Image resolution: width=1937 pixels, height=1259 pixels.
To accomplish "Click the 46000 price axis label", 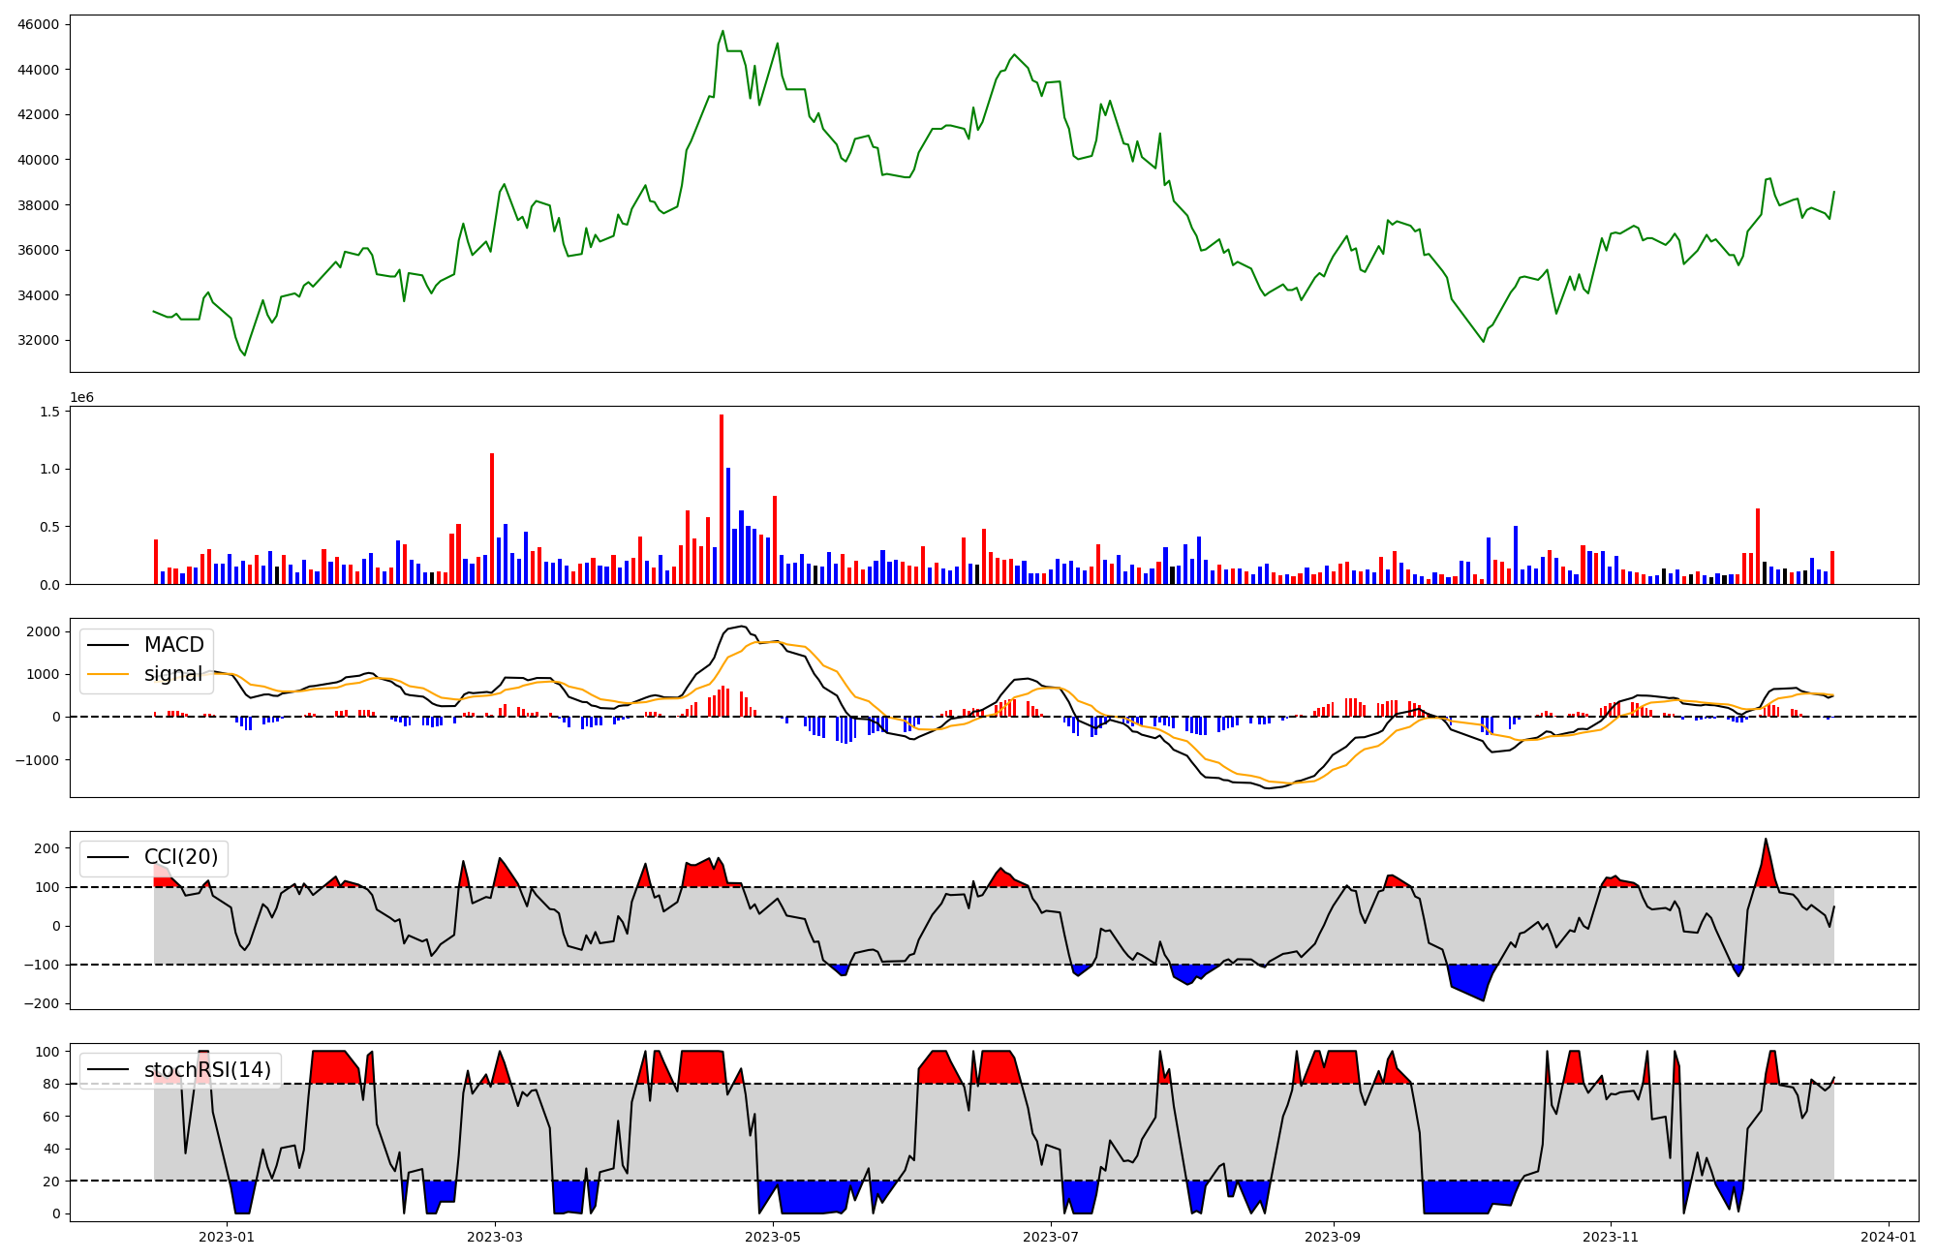I will tap(39, 24).
